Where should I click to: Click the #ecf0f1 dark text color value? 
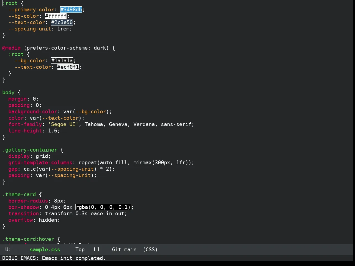(68, 67)
